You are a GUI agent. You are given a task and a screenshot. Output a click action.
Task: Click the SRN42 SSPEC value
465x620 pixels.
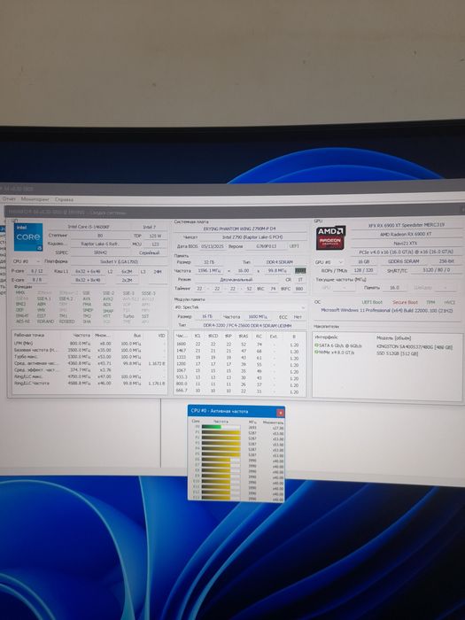(100, 252)
